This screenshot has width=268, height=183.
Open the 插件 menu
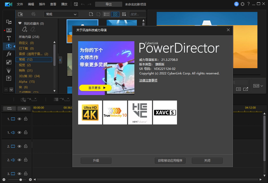[x=42, y=4]
